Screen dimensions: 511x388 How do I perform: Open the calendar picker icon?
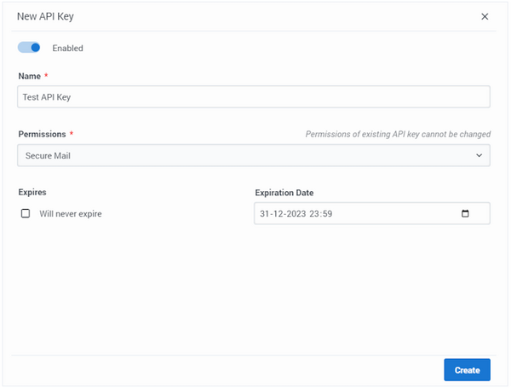point(465,213)
